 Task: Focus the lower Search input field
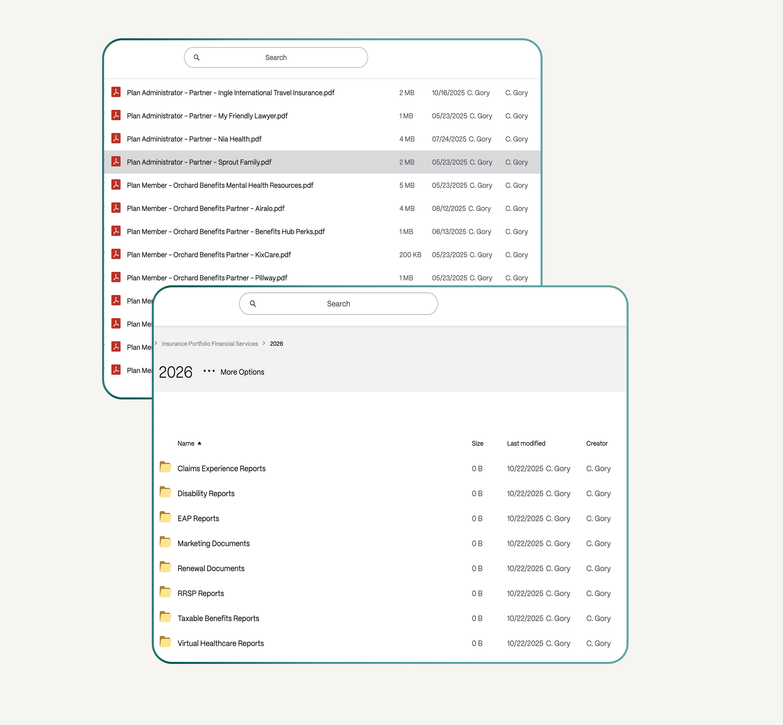tap(338, 304)
